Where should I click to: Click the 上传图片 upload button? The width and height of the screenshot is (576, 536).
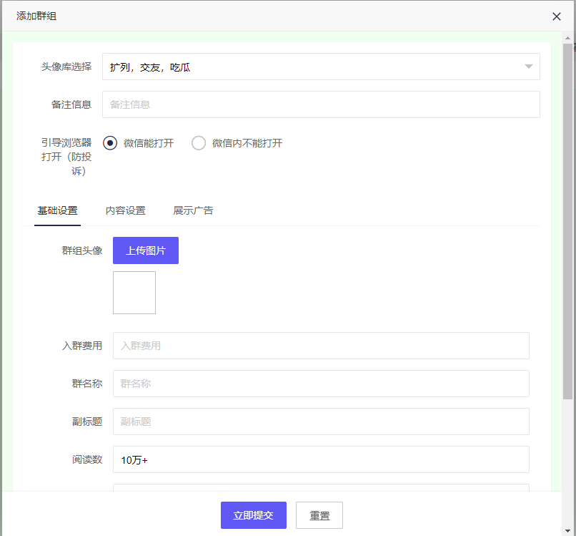(145, 250)
